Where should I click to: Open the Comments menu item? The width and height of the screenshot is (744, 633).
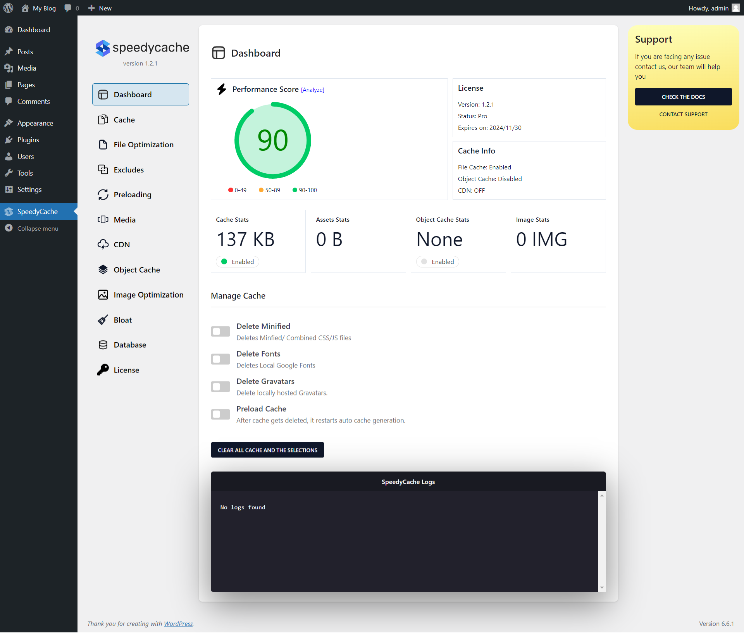tap(39, 102)
